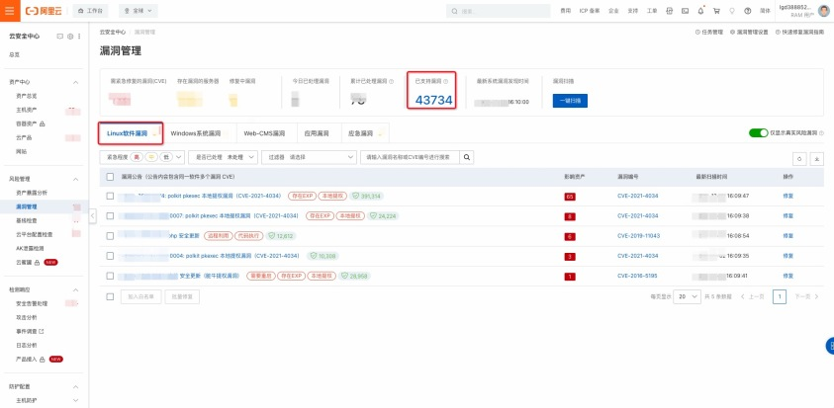Open the three-dot more menu in sidebar header
Screen dimensions: 834x408
[x=79, y=37]
